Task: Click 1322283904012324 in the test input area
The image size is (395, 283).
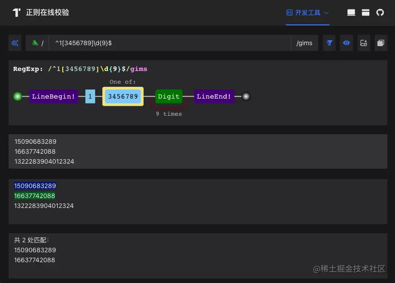Action: [44, 161]
